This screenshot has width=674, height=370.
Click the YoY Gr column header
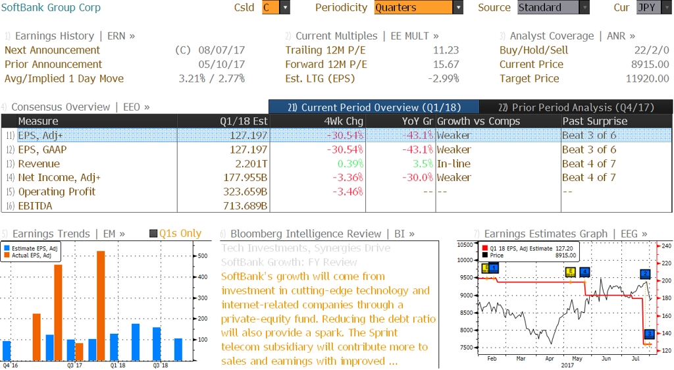401,121
